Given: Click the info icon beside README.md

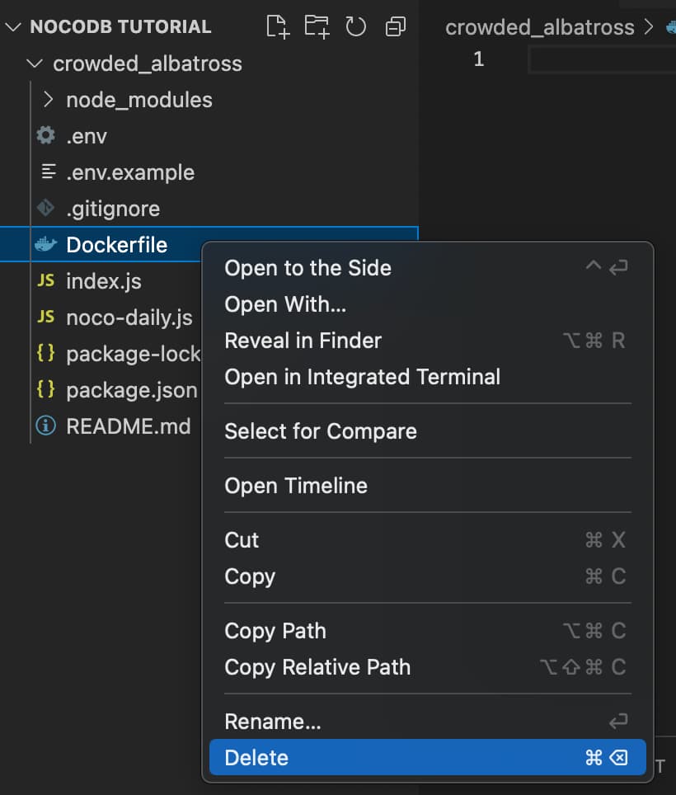Looking at the screenshot, I should tap(45, 426).
